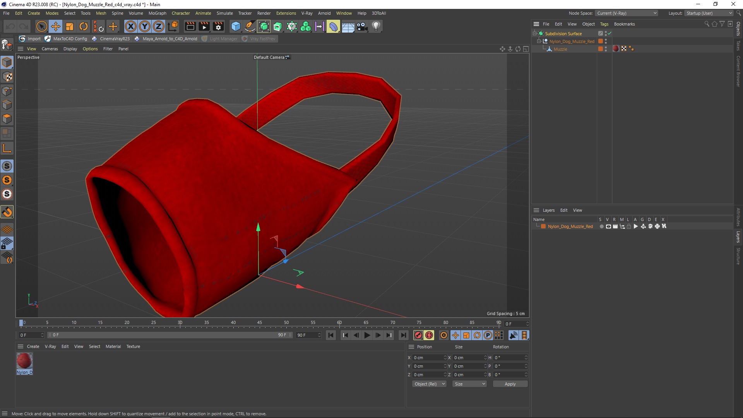The image size is (743, 418).
Task: Open the Cameras viewport menu
Action: click(50, 49)
